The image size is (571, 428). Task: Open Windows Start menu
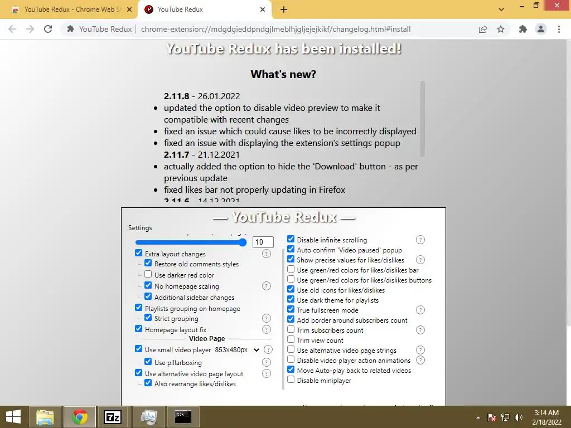click(13, 417)
